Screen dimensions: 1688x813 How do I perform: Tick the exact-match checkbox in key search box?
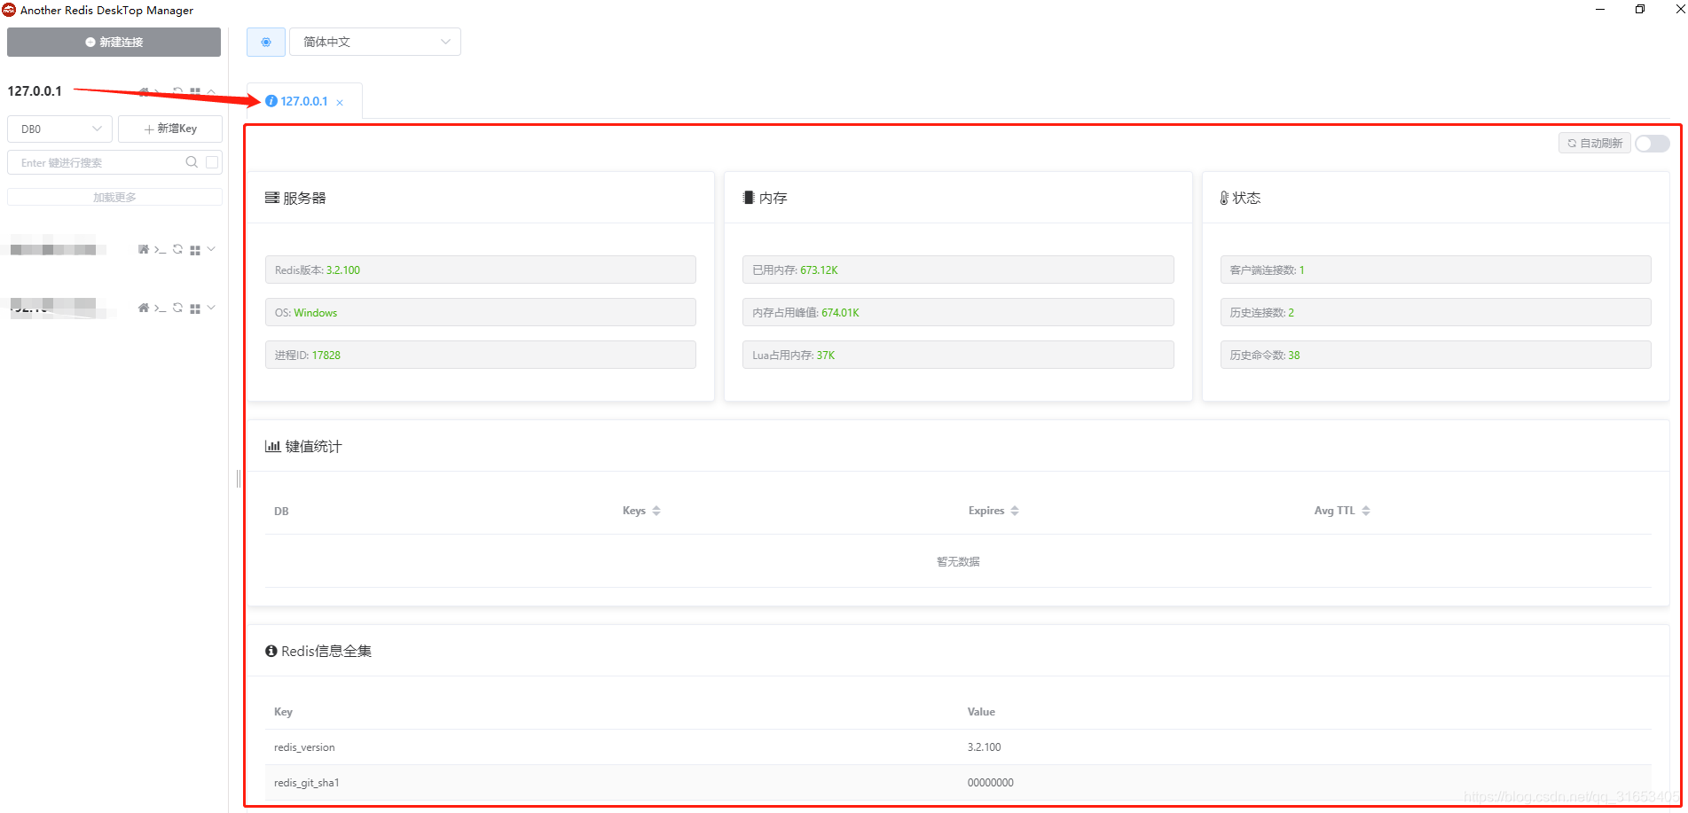click(x=212, y=162)
